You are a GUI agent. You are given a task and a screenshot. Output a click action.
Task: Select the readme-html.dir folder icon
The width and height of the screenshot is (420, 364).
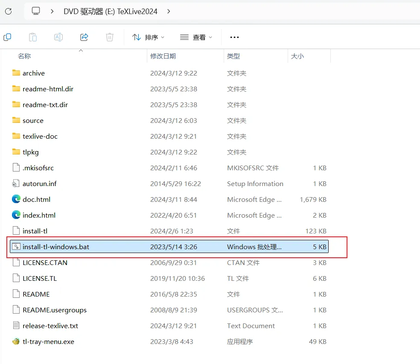pos(16,89)
